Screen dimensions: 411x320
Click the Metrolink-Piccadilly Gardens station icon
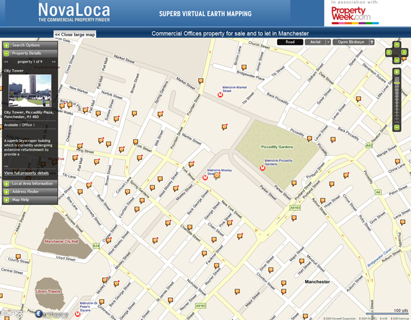coord(262,168)
